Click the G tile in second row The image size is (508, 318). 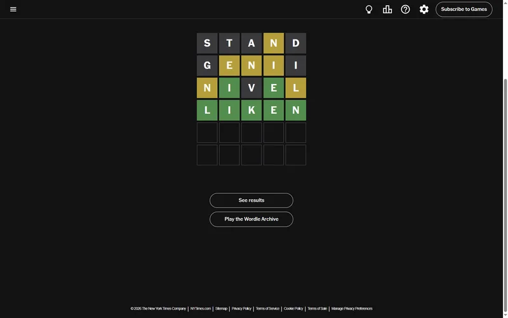(207, 66)
